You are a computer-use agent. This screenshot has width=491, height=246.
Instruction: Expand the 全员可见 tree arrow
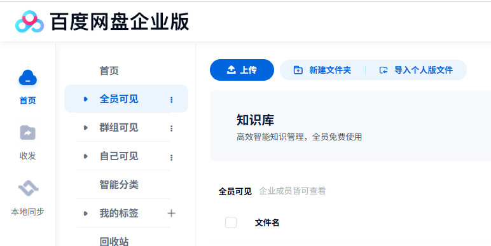[x=86, y=99]
